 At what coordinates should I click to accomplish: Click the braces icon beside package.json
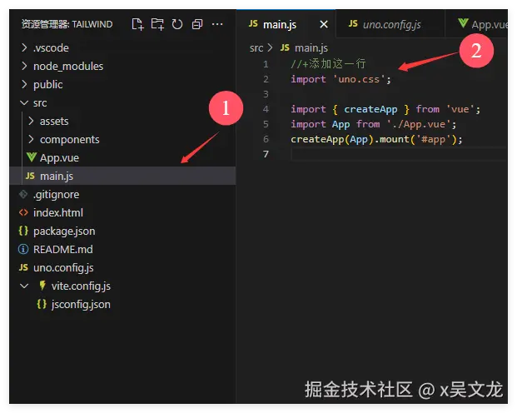click(x=23, y=231)
